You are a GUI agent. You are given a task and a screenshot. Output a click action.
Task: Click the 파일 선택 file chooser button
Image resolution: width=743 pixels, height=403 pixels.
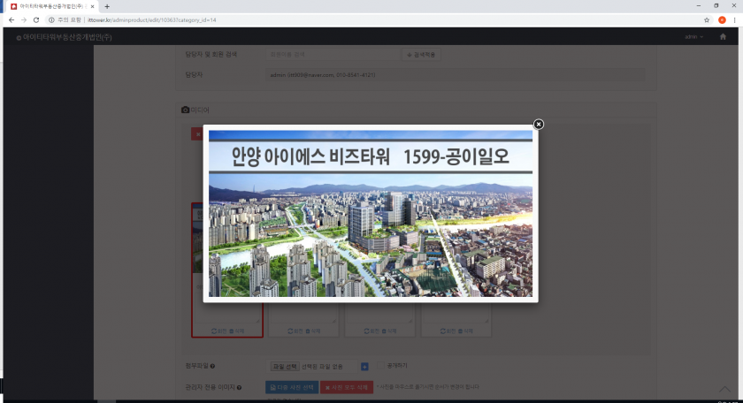285,365
